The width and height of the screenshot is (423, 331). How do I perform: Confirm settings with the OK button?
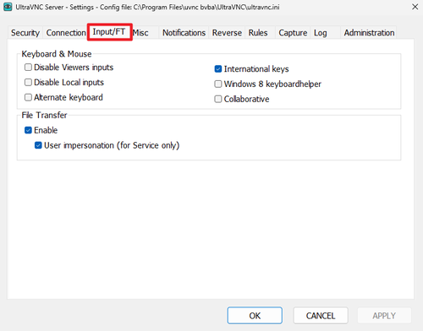click(255, 316)
